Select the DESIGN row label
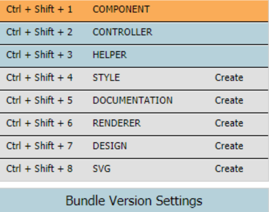 (109, 146)
